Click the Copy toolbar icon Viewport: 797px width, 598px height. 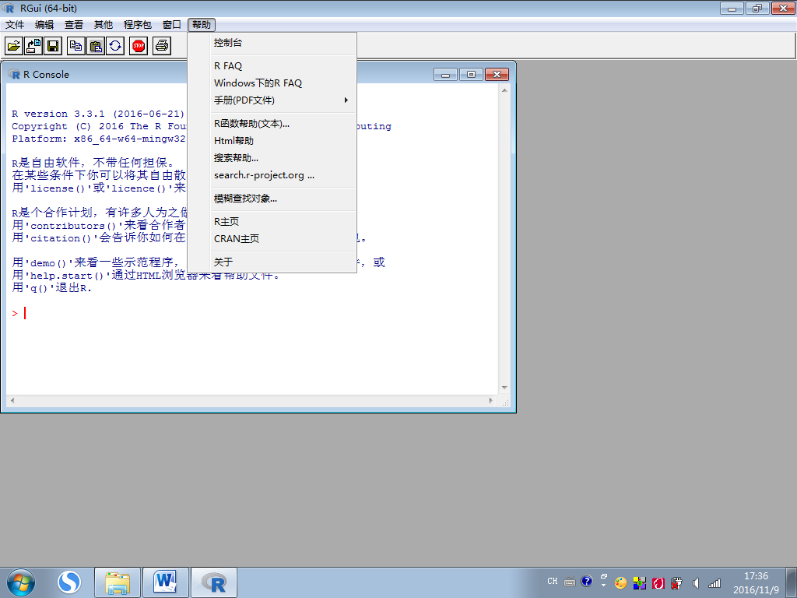pyautogui.click(x=76, y=46)
